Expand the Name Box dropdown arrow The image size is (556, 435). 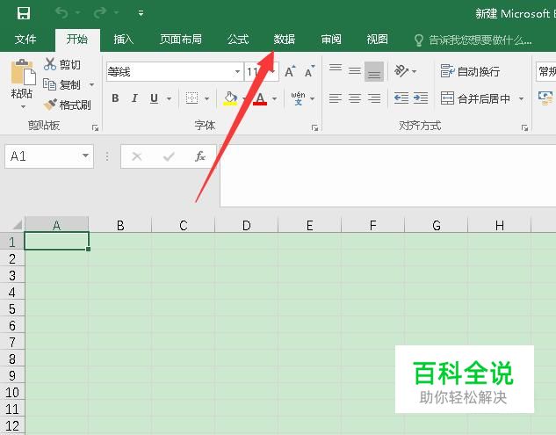point(85,156)
